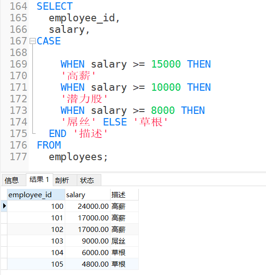Switch to the 剖析 tab
The height and width of the screenshot is (275, 266).
coord(65,180)
